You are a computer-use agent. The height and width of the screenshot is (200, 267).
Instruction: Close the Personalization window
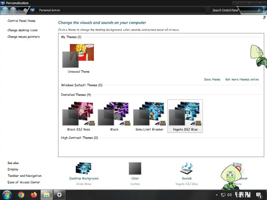coord(260,3)
